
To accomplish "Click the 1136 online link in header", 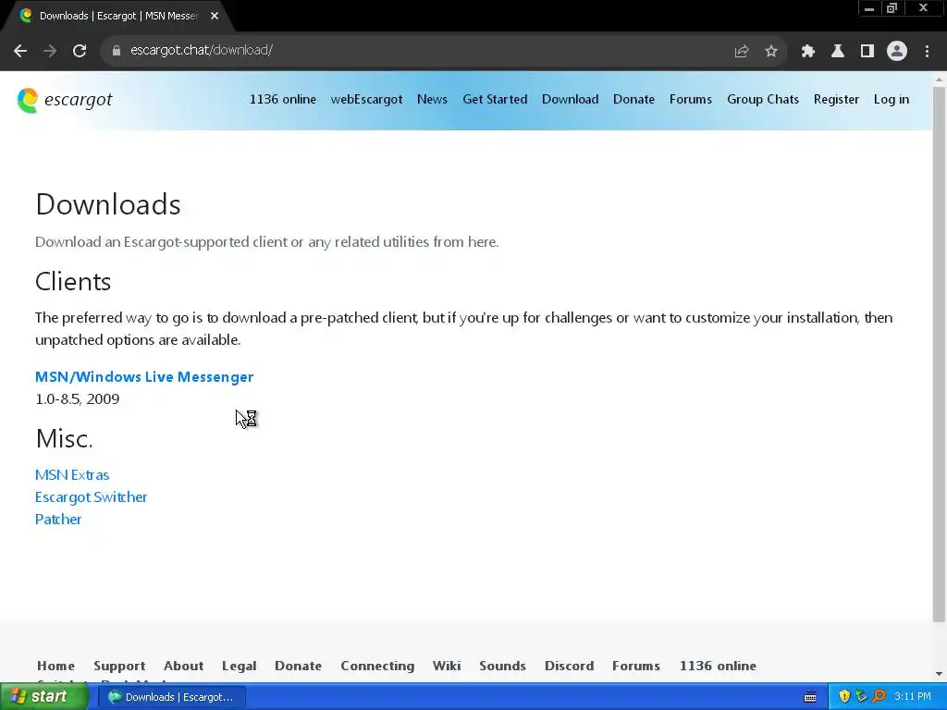I will pyautogui.click(x=283, y=100).
